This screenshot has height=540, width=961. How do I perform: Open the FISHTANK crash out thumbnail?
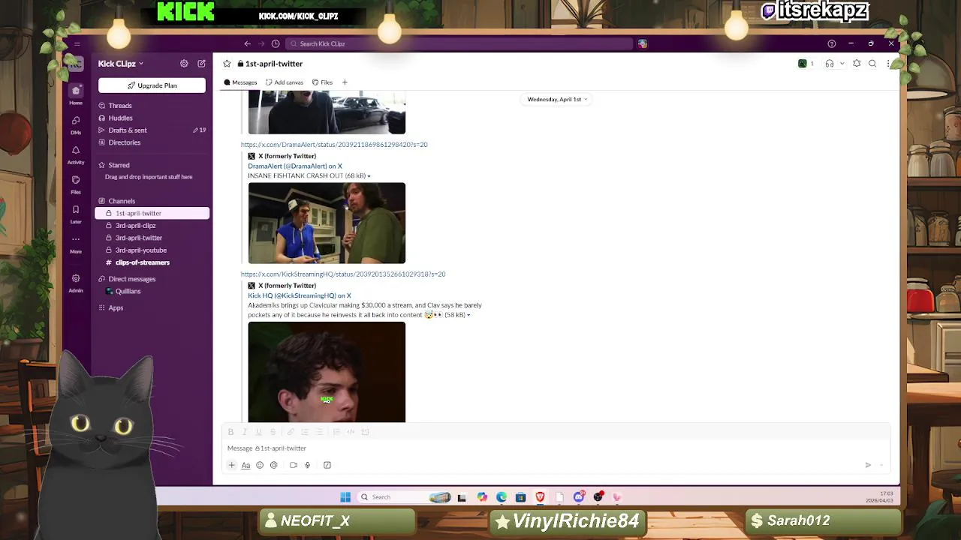pyautogui.click(x=327, y=223)
